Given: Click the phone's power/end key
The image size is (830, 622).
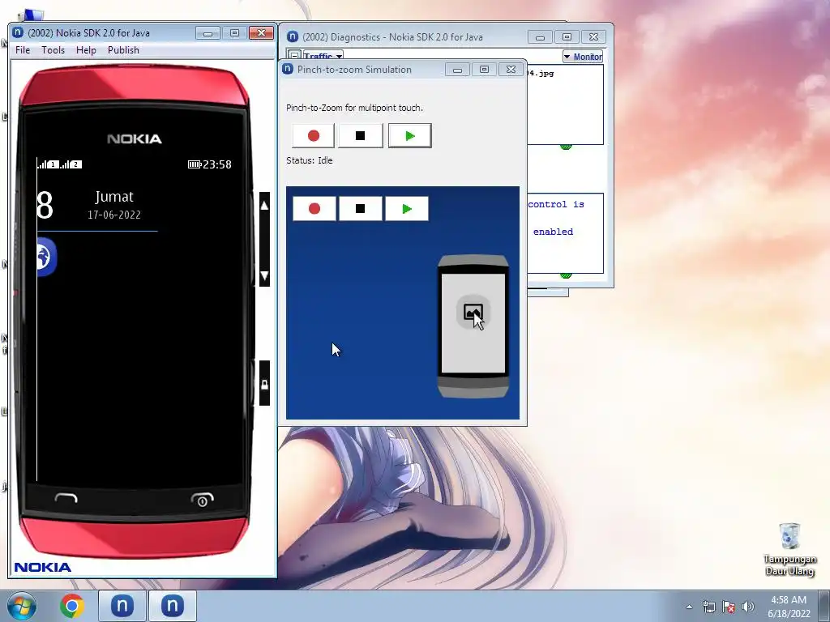Looking at the screenshot, I should coord(202,499).
